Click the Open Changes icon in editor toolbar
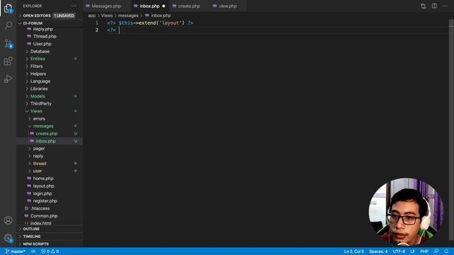454x255 pixels. 423,6
